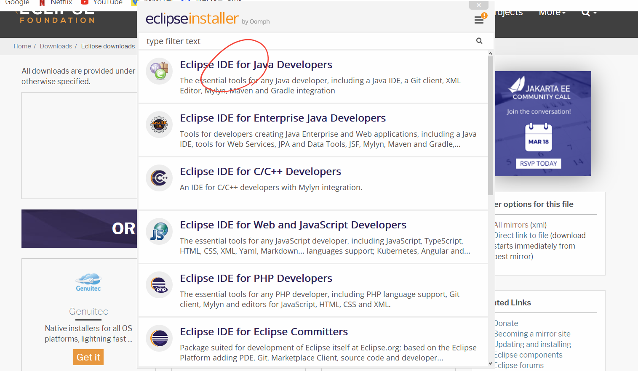Click the C/C++ Developers package icon
Screen dimensions: 638x371
click(159, 178)
